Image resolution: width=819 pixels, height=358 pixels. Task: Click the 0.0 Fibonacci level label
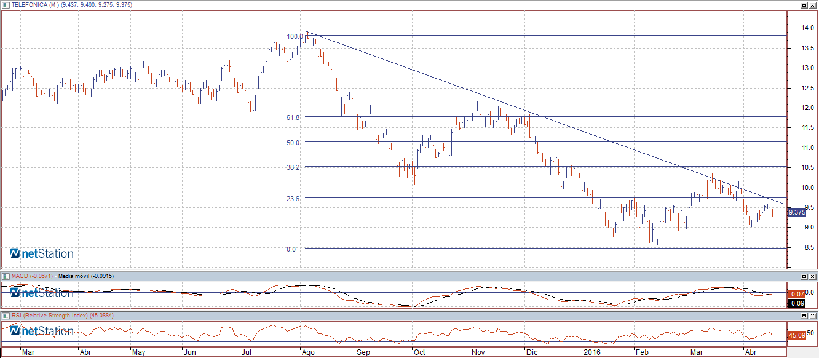point(291,249)
